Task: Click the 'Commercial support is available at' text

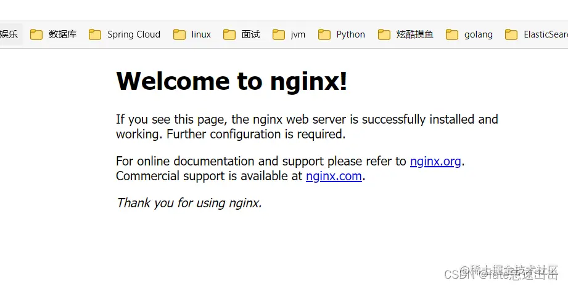Action: point(210,176)
